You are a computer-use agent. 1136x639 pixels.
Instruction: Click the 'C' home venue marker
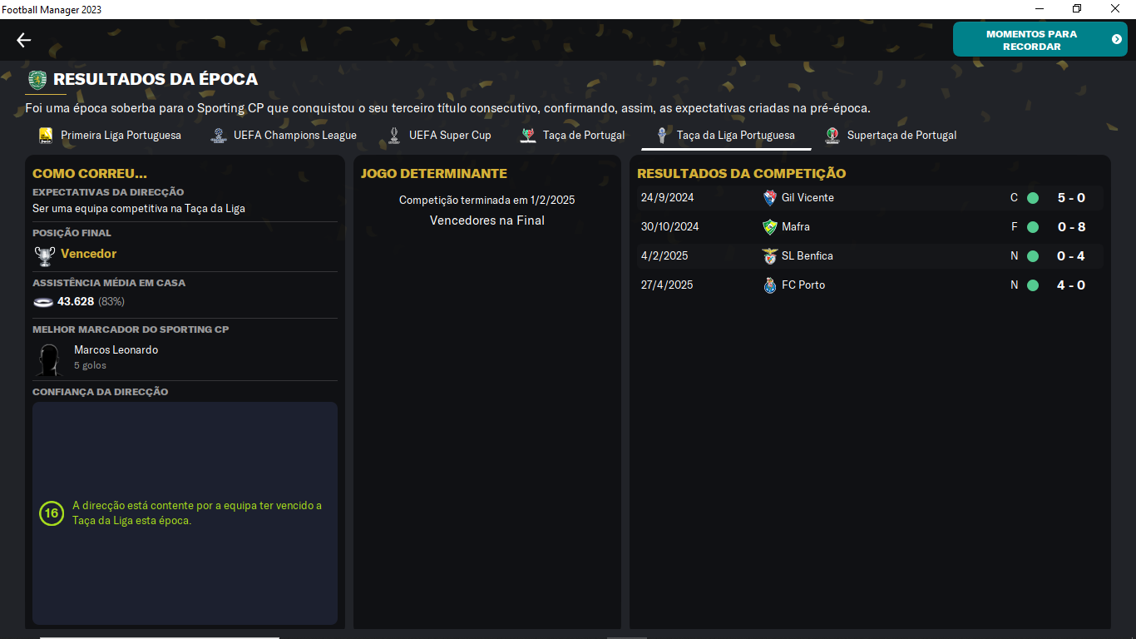click(1014, 198)
